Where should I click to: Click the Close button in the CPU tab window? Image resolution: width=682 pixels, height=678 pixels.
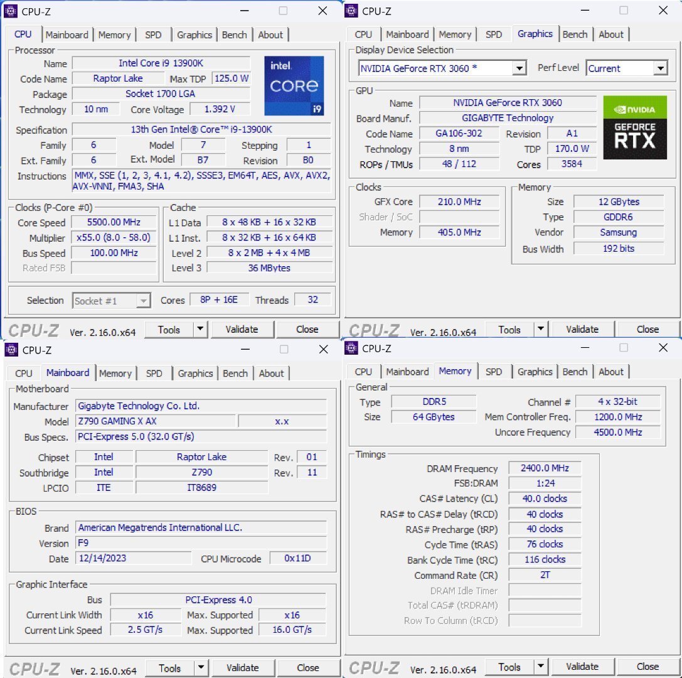(x=307, y=329)
